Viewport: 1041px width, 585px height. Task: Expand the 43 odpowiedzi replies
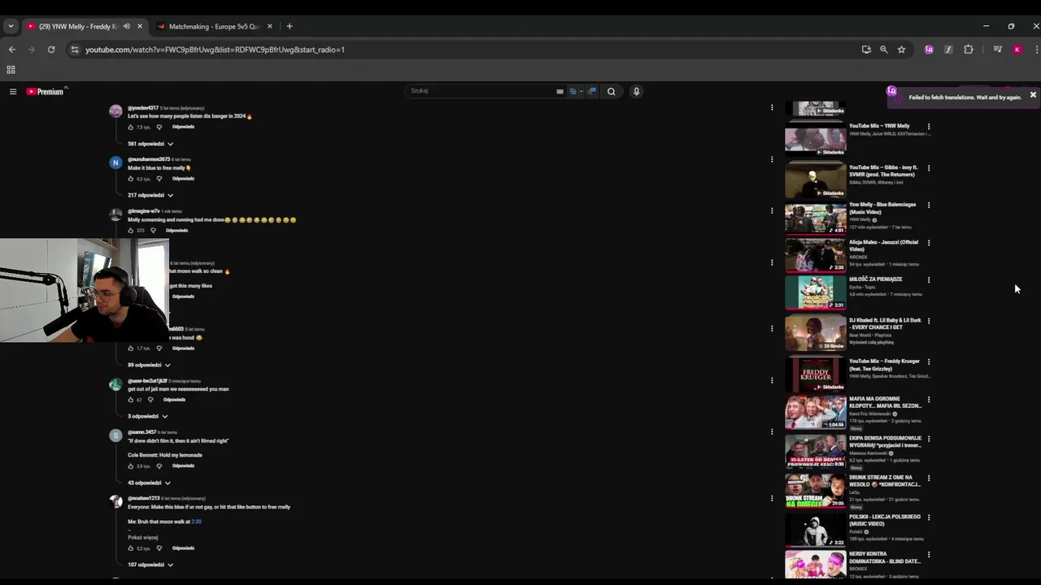(150, 483)
